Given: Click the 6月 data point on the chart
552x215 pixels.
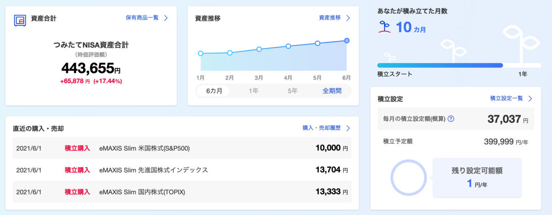Looking at the screenshot, I should tap(347, 40).
